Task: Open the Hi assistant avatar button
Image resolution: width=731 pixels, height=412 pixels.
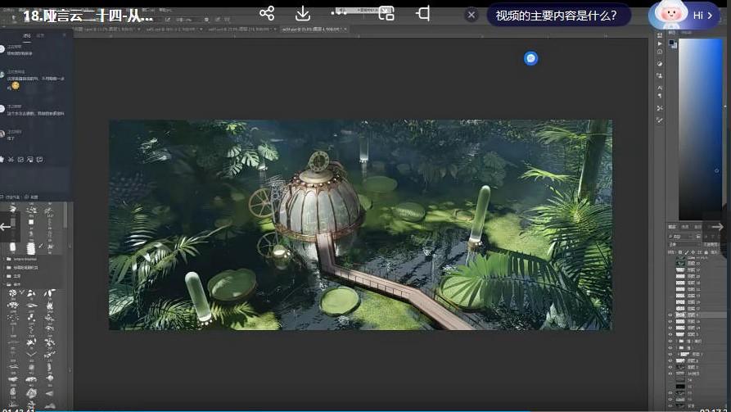Action: [x=688, y=15]
